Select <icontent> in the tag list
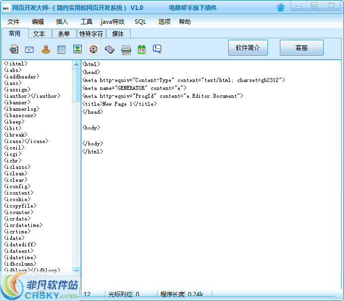 tap(19, 193)
